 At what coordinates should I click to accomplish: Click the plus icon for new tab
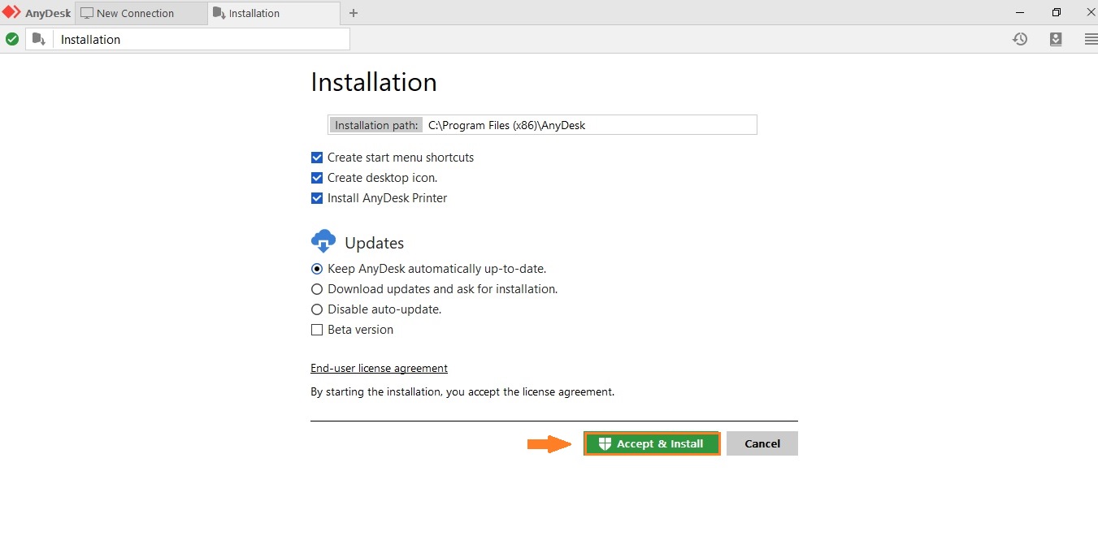tap(353, 13)
